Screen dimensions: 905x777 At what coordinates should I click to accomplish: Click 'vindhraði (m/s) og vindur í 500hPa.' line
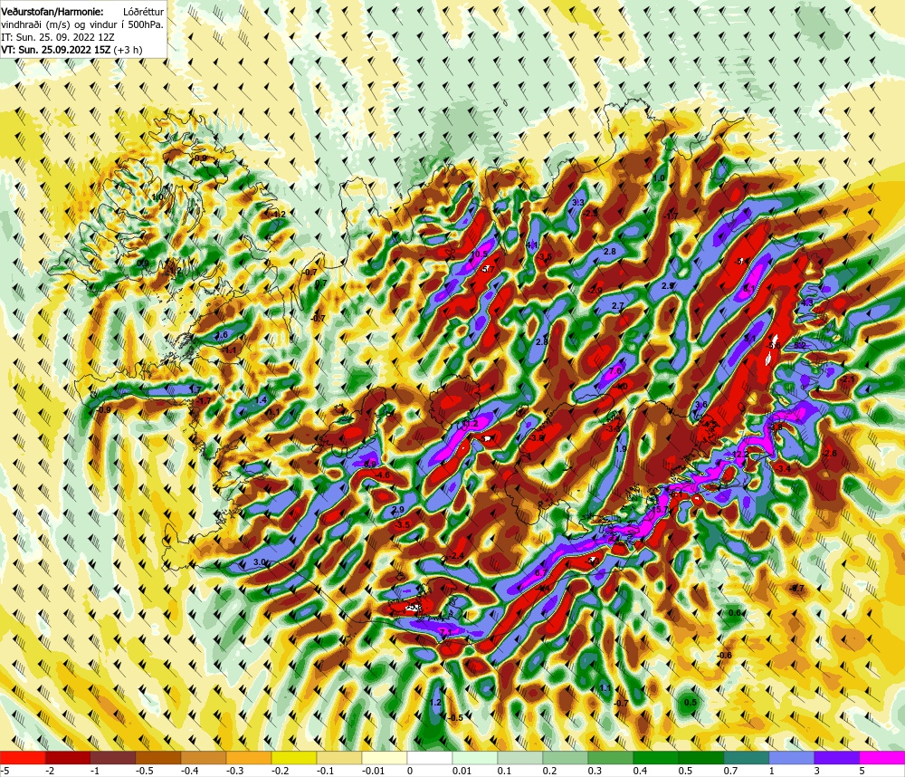(82, 24)
